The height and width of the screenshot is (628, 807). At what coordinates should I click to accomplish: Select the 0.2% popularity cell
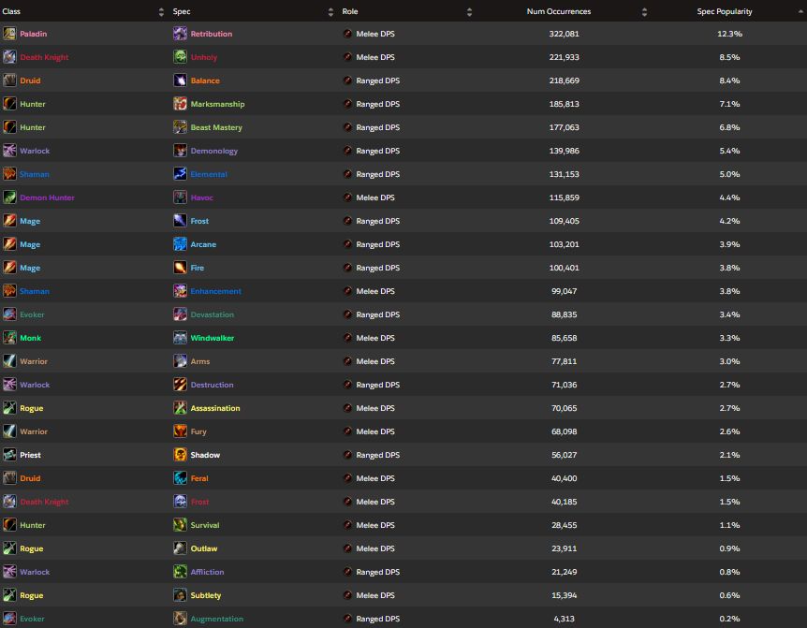coord(729,619)
